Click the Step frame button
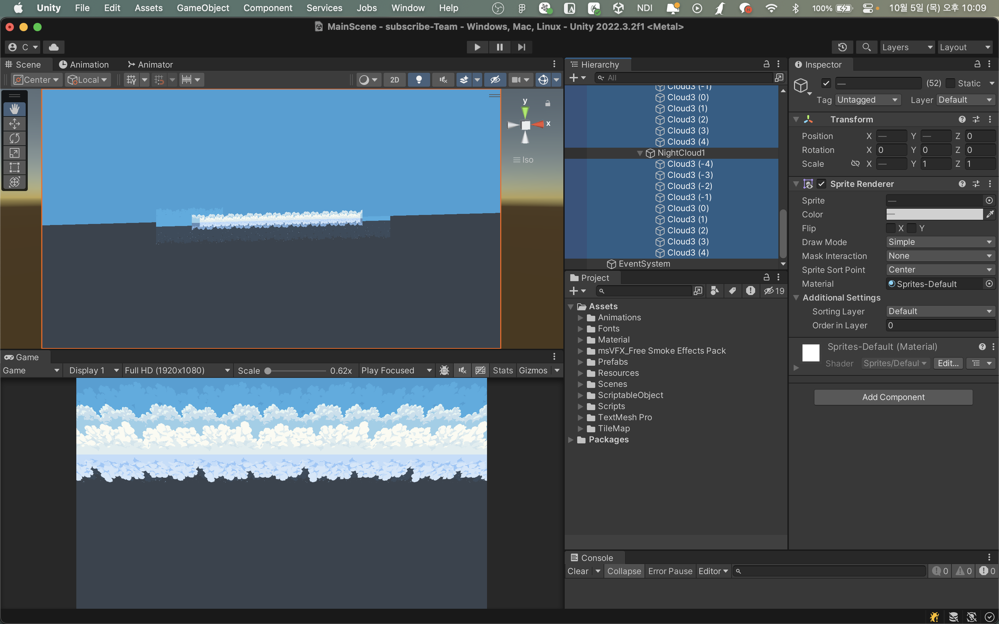The height and width of the screenshot is (624, 999). point(521,47)
